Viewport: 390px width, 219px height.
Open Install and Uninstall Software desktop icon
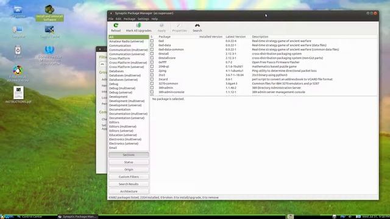pos(49,13)
